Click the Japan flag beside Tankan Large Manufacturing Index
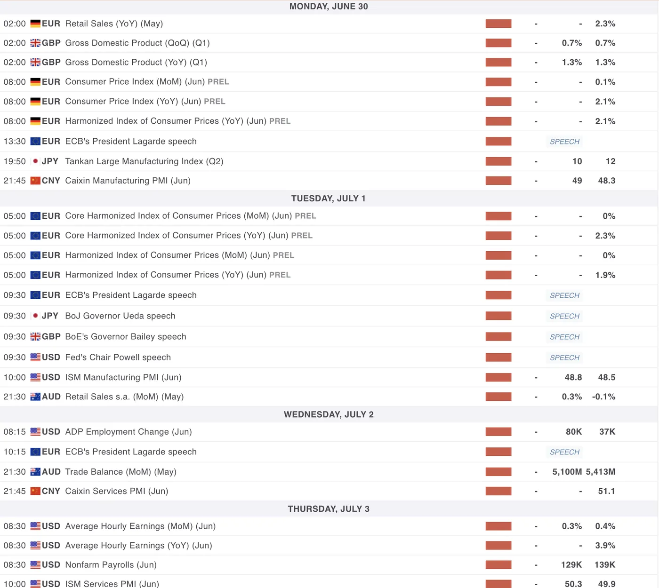659x588 pixels. coord(35,161)
